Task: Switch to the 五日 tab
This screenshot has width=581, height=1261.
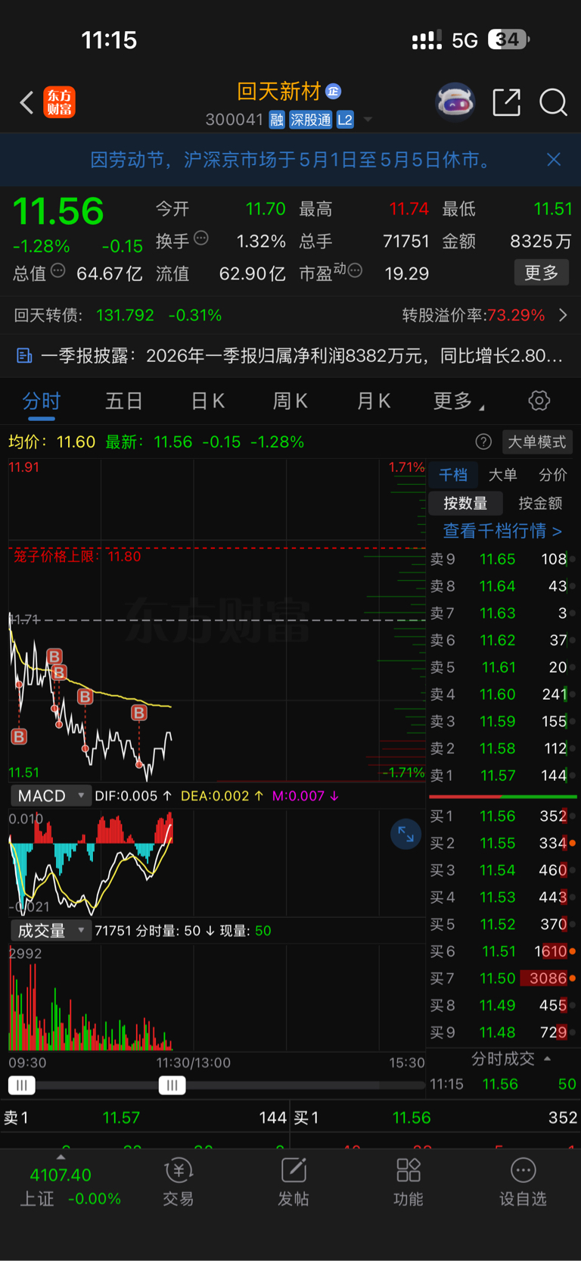Action: tap(124, 401)
